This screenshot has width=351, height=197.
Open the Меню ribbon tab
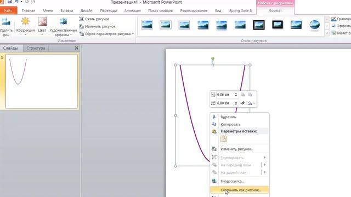coord(48,10)
